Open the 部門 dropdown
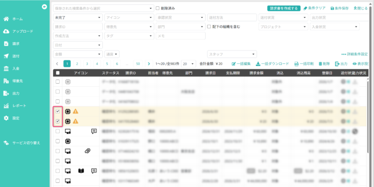 click(181, 26)
